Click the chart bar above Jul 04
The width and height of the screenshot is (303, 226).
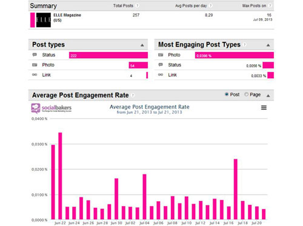(144, 197)
